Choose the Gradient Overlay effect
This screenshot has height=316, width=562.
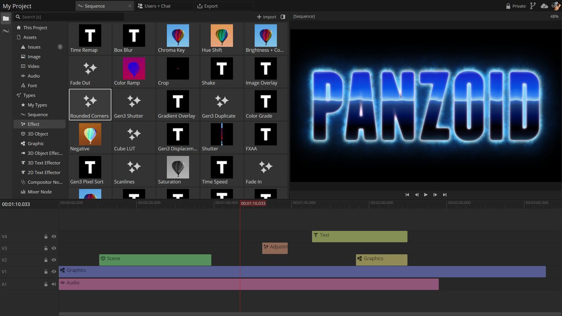tap(178, 104)
